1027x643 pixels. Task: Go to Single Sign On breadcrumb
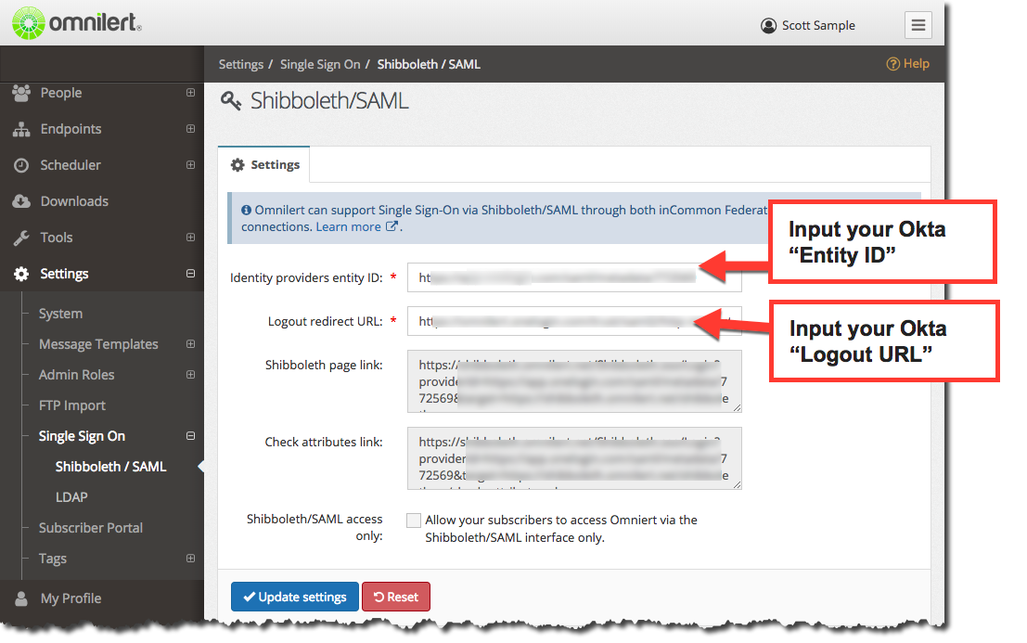point(320,64)
